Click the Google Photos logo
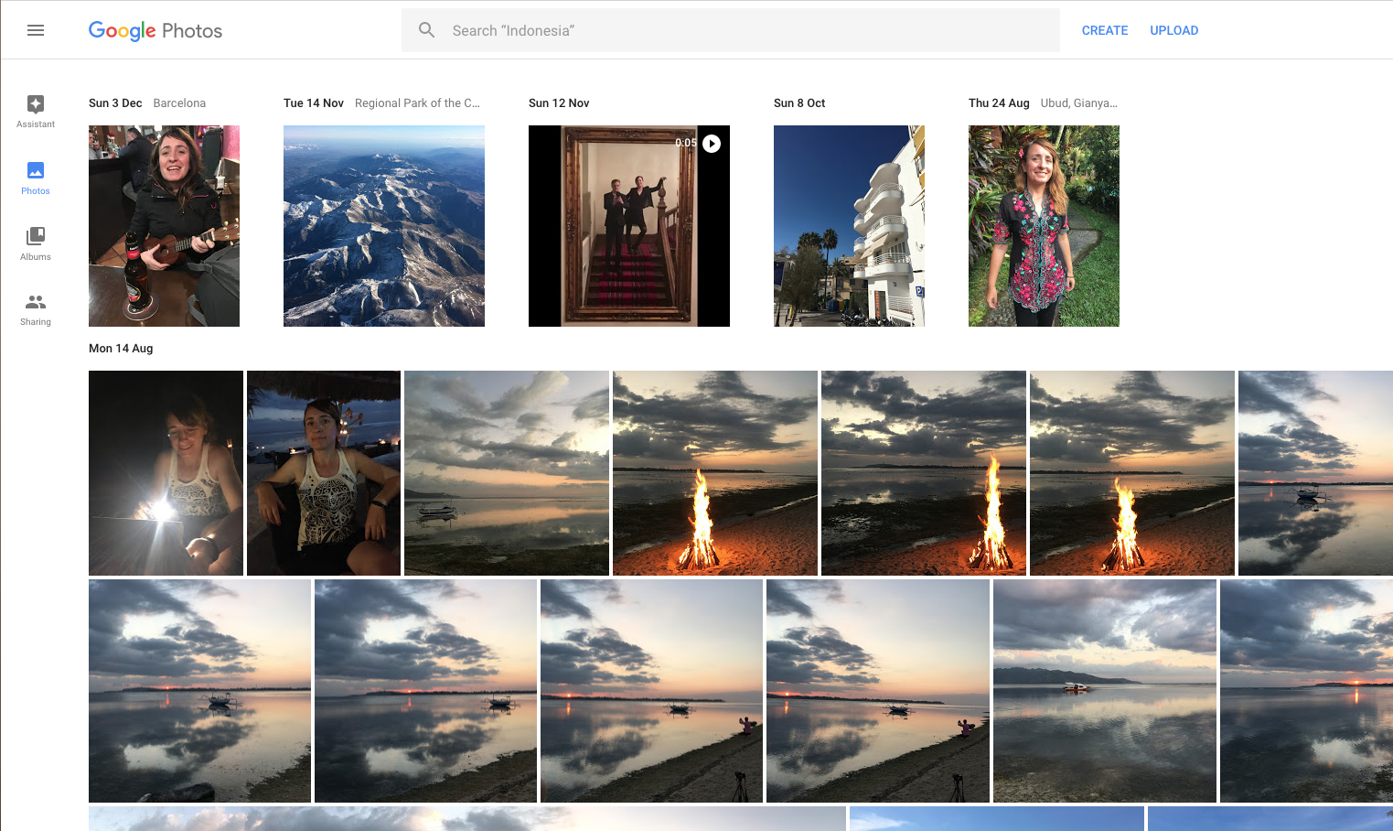1393x831 pixels. pyautogui.click(x=155, y=30)
